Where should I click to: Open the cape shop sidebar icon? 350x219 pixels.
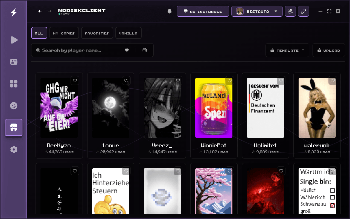pyautogui.click(x=14, y=128)
